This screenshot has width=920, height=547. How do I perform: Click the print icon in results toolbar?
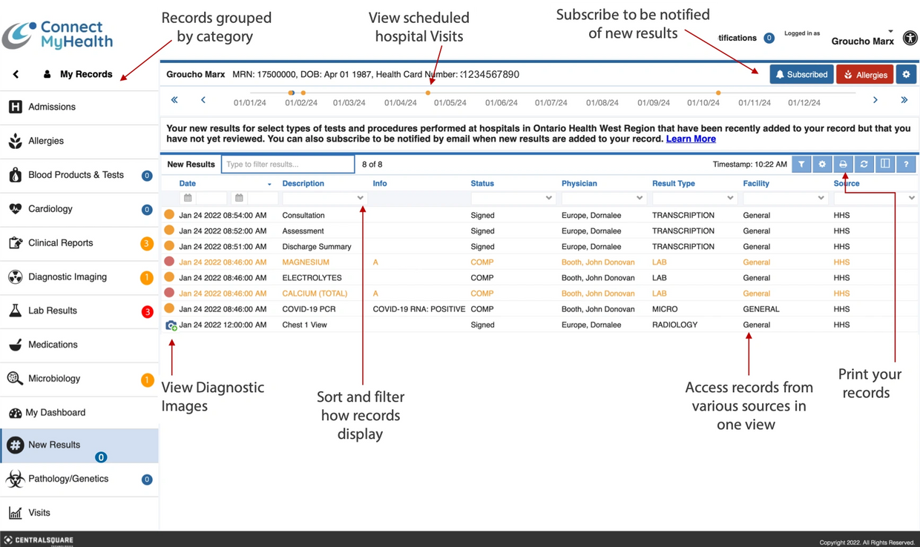pyautogui.click(x=843, y=165)
